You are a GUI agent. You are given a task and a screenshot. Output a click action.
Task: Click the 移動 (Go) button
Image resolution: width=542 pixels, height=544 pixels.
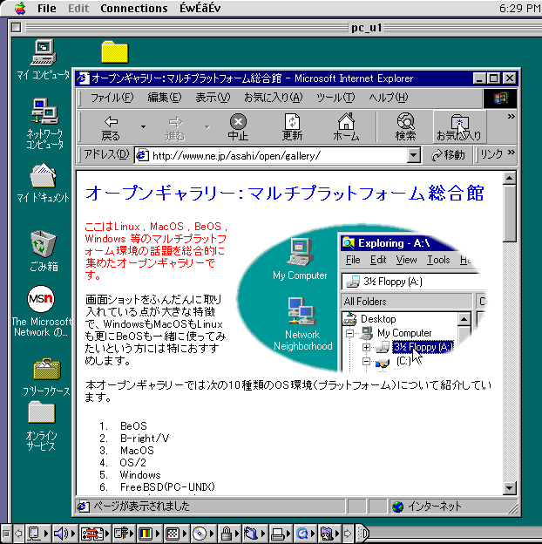[449, 155]
